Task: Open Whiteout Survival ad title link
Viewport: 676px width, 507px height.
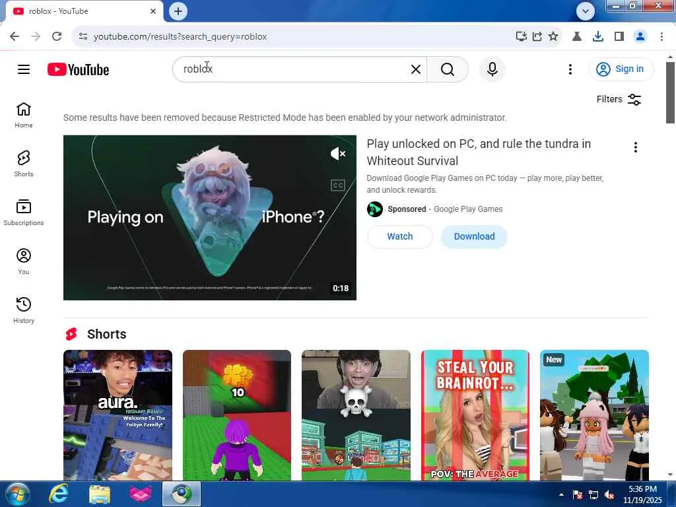Action: pyautogui.click(x=479, y=152)
